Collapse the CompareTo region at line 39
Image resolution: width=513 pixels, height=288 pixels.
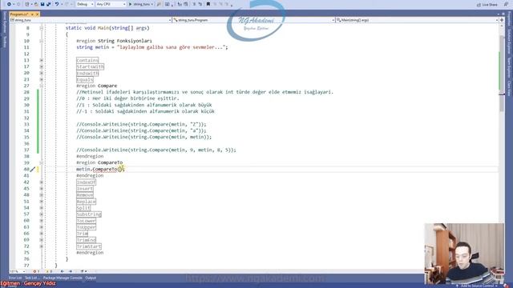41,162
